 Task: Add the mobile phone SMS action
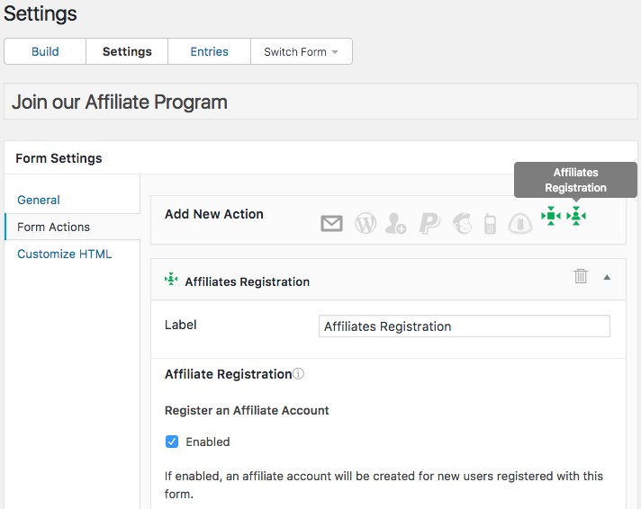pos(490,223)
